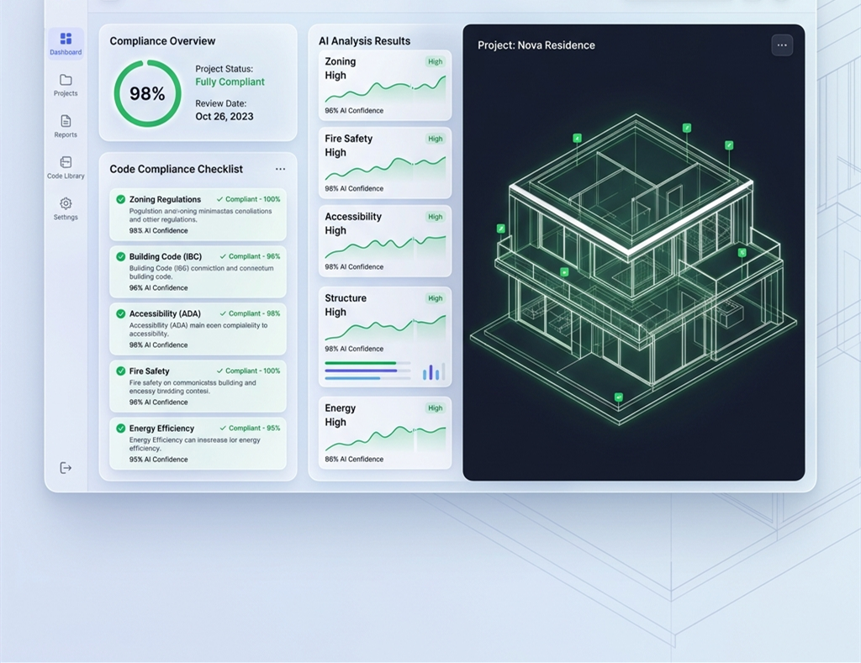The width and height of the screenshot is (861, 663).
Task: Open the Code Library section
Action: pos(66,168)
